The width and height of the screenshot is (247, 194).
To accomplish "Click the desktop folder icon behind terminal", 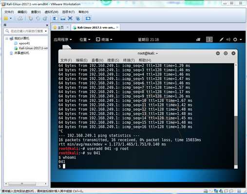I will [67, 47].
